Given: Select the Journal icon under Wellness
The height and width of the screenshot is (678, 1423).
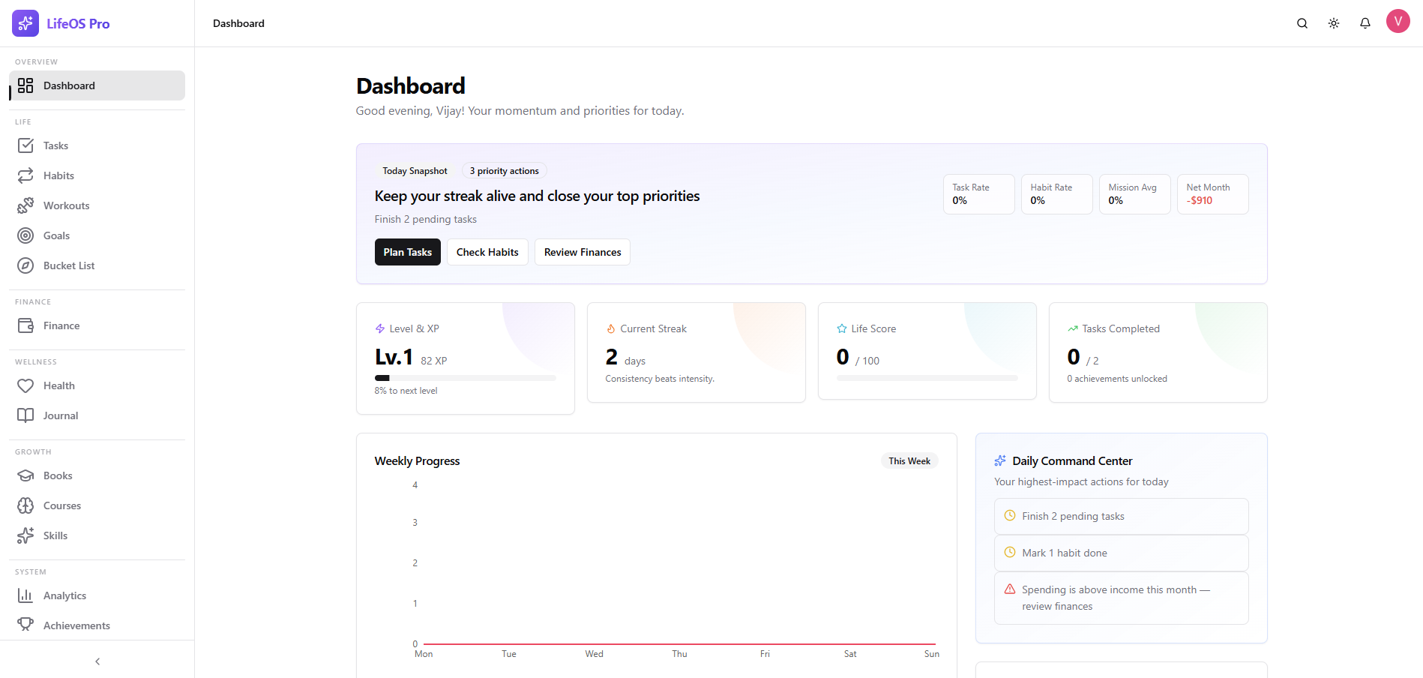Looking at the screenshot, I should click(x=25, y=415).
